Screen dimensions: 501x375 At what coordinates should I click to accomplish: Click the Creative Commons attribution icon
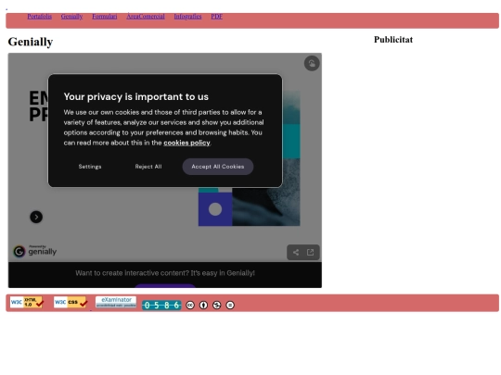tap(203, 306)
